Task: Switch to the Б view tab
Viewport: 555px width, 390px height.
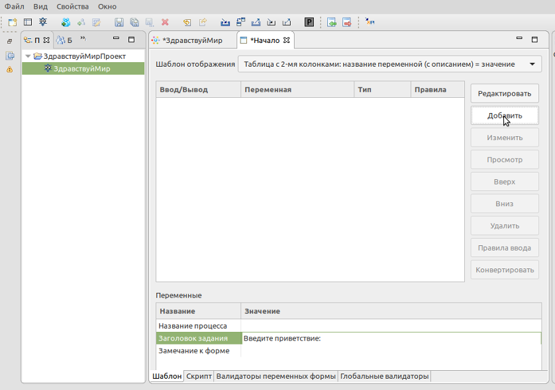Action: [65, 40]
